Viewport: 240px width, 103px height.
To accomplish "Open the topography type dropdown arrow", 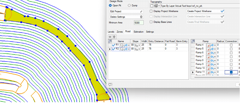I will [x=159, y=6].
